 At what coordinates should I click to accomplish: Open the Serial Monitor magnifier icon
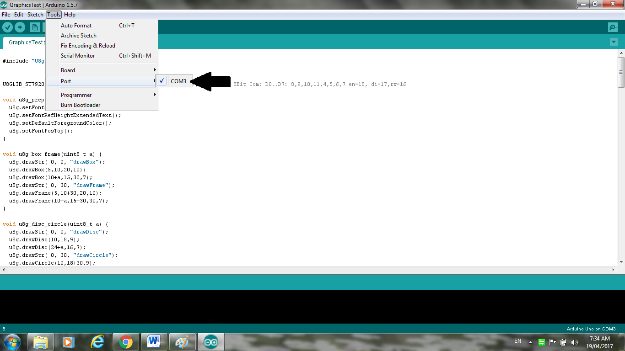coord(613,27)
